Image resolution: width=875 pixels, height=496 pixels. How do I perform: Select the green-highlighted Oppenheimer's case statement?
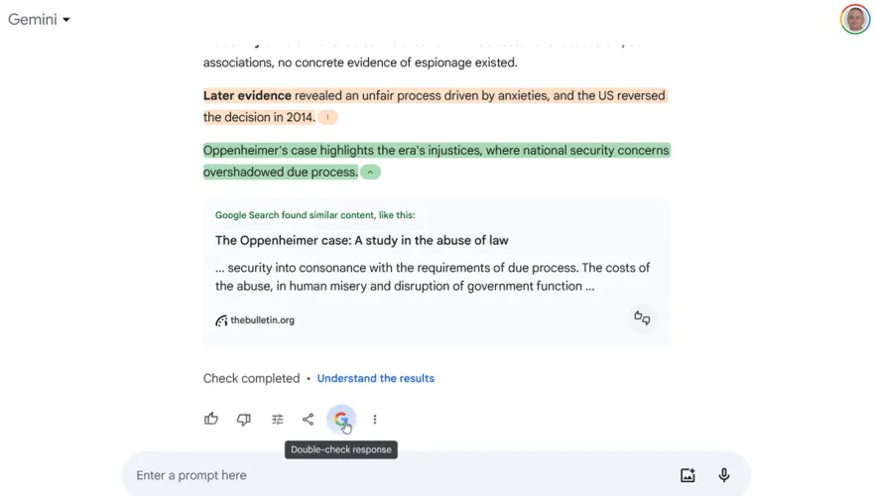(437, 151)
